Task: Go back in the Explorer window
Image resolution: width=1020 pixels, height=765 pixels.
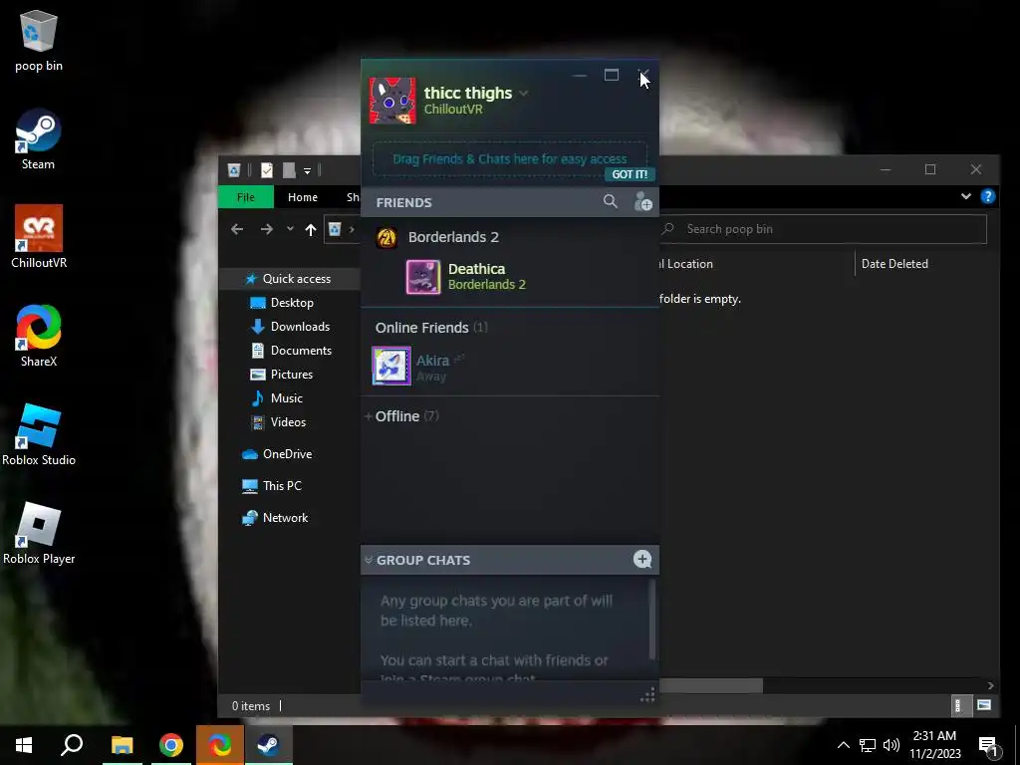Action: pyautogui.click(x=237, y=229)
